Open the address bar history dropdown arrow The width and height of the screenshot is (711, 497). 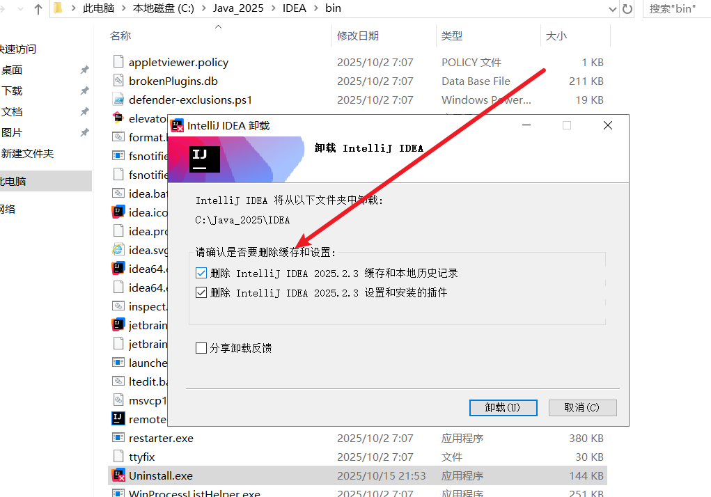coord(611,9)
